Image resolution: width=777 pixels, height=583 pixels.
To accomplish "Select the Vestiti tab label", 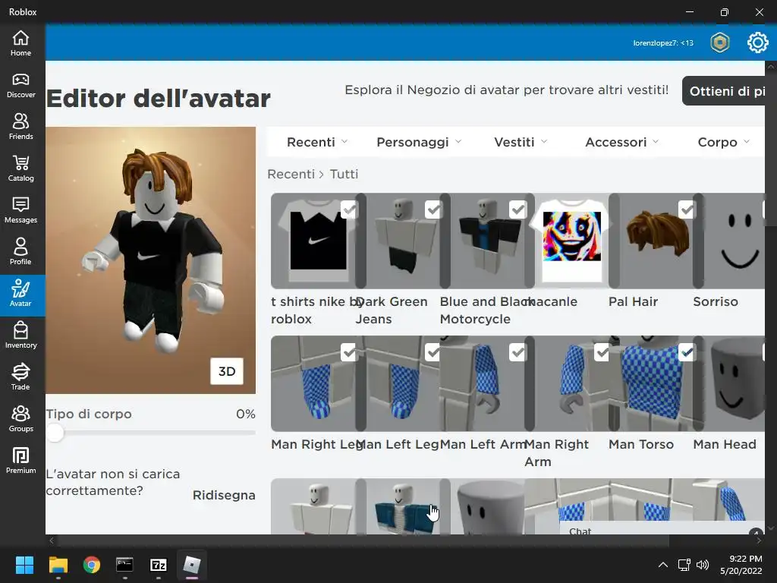I will pyautogui.click(x=514, y=142).
